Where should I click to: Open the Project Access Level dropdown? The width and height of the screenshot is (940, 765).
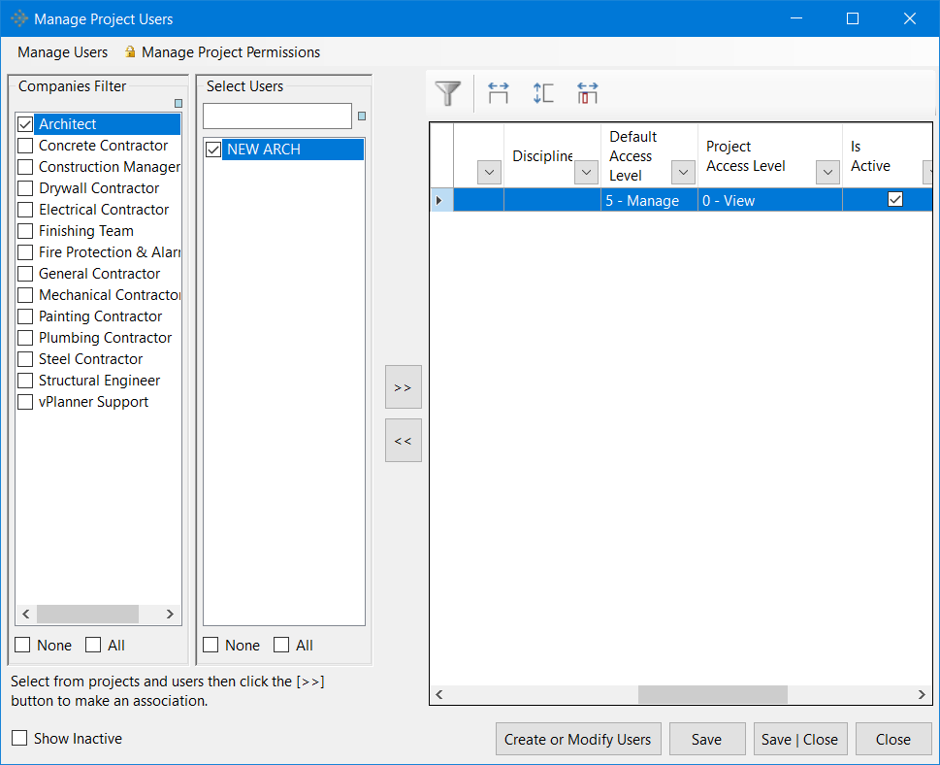click(x=827, y=172)
